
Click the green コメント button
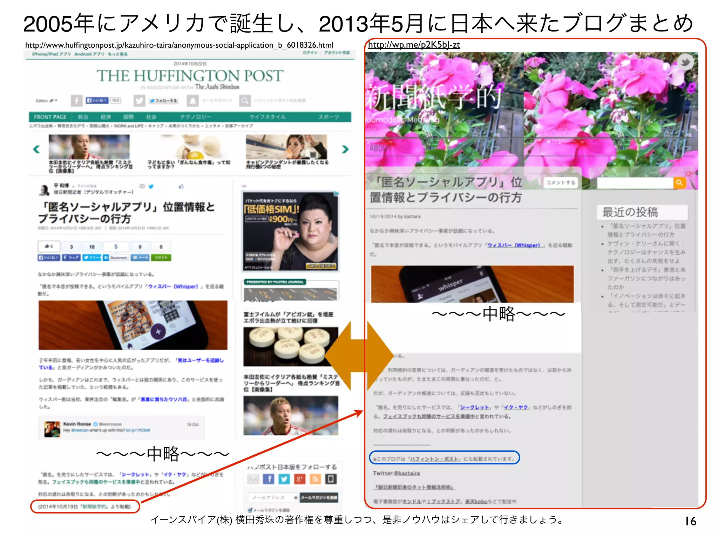161,257
